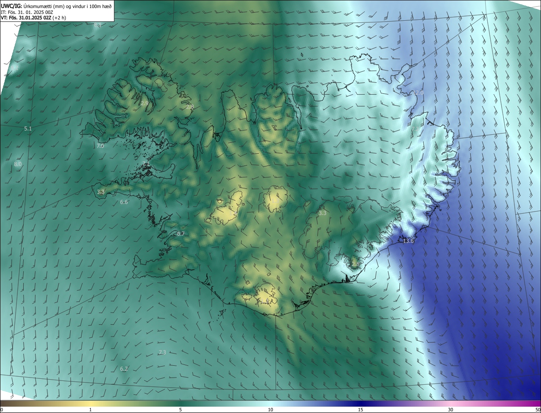The image size is (541, 413).
Task: Click the 50 label on color scale
Action: (538, 410)
